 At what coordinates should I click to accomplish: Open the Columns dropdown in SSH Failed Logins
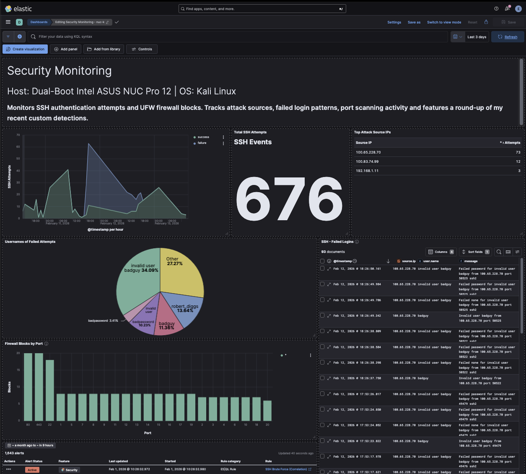[440, 252]
